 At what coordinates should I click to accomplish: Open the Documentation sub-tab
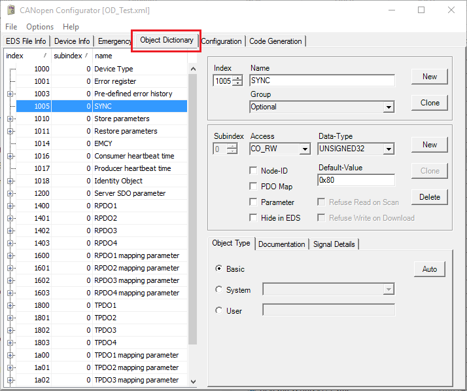281,244
